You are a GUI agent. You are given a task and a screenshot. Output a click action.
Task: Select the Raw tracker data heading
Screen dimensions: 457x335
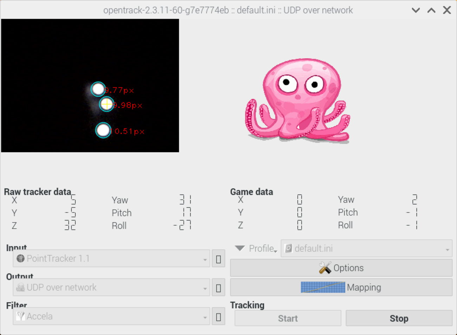[x=38, y=192]
